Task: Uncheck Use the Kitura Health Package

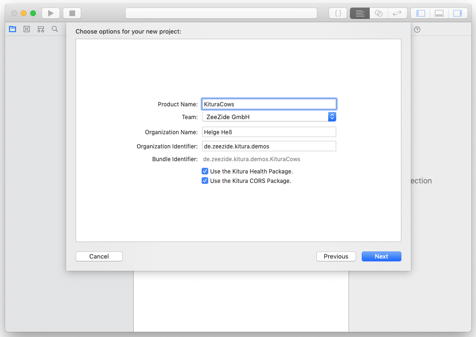Action: [205, 172]
